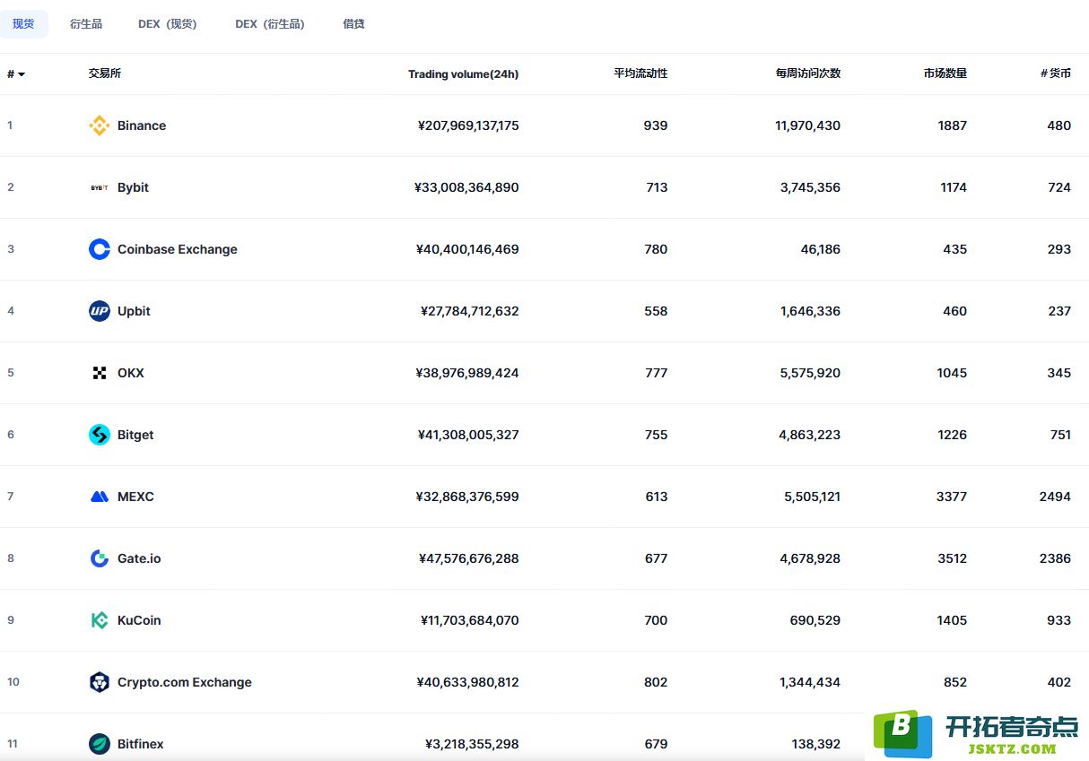Select the 现货 tab

(23, 24)
